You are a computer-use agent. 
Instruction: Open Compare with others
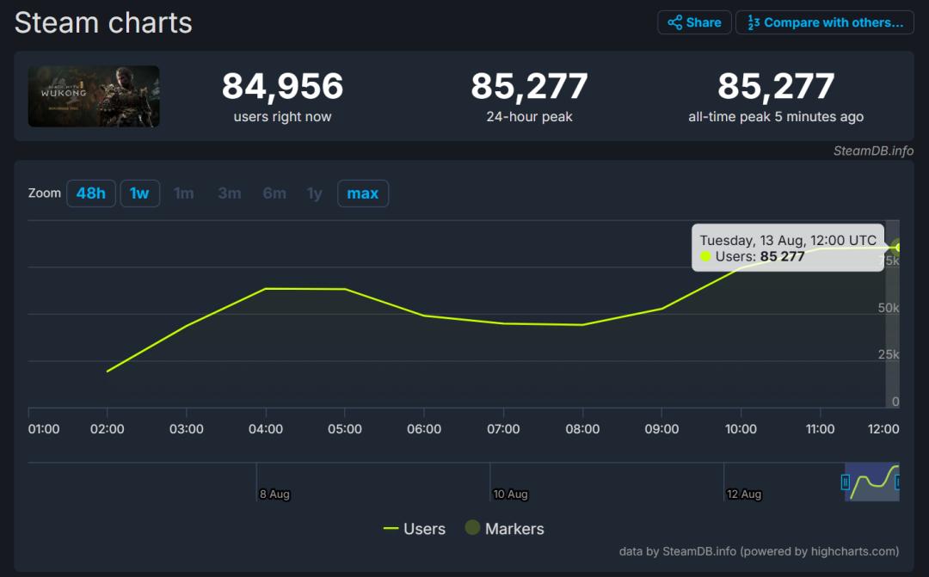tap(824, 22)
